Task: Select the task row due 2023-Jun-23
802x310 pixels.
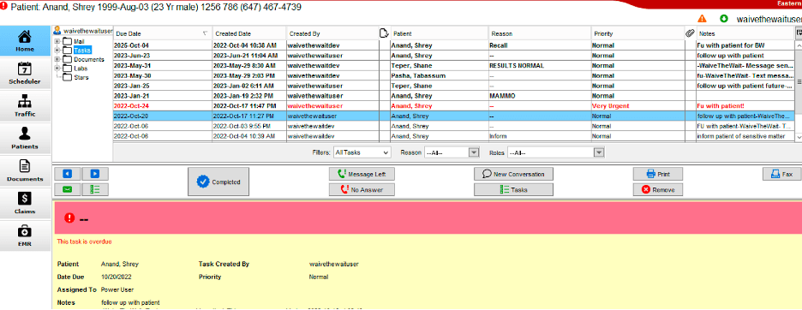Action: [x=454, y=56]
